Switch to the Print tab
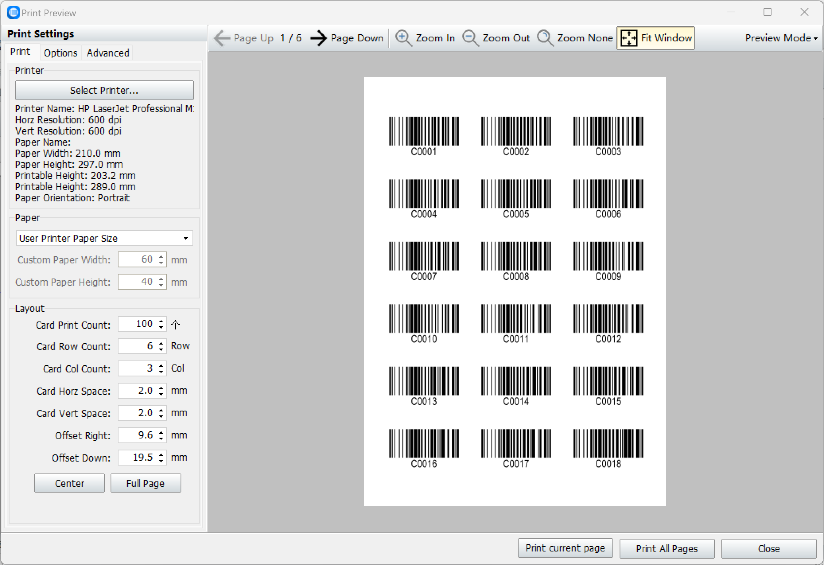This screenshot has width=824, height=565. (x=20, y=52)
